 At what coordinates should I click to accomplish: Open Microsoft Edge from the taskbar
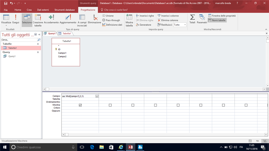pos(92,147)
